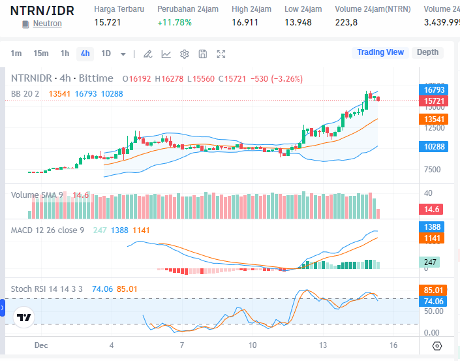Click the Low 24jam value 13.948
This screenshot has height=361, width=460.
click(x=298, y=23)
